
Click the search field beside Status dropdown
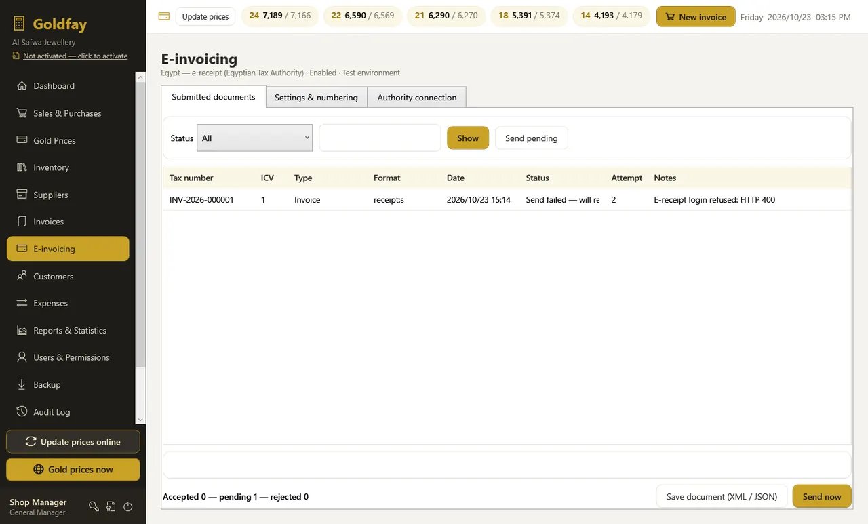(x=380, y=138)
